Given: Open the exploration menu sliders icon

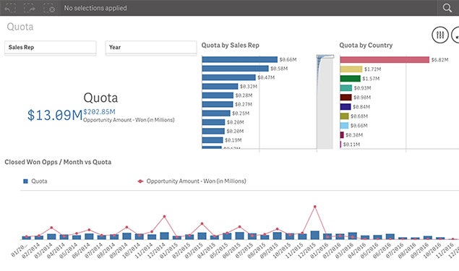Looking at the screenshot, I should pyautogui.click(x=440, y=35).
